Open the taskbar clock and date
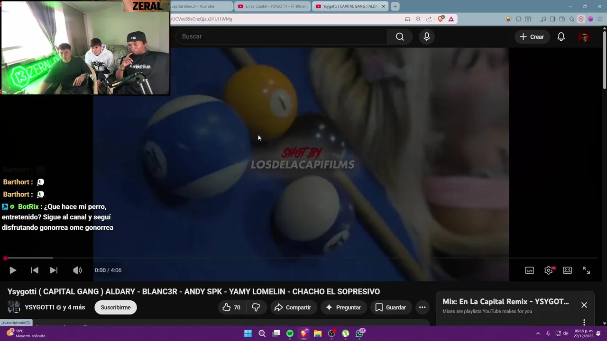The width and height of the screenshot is (607, 341). click(x=584, y=333)
